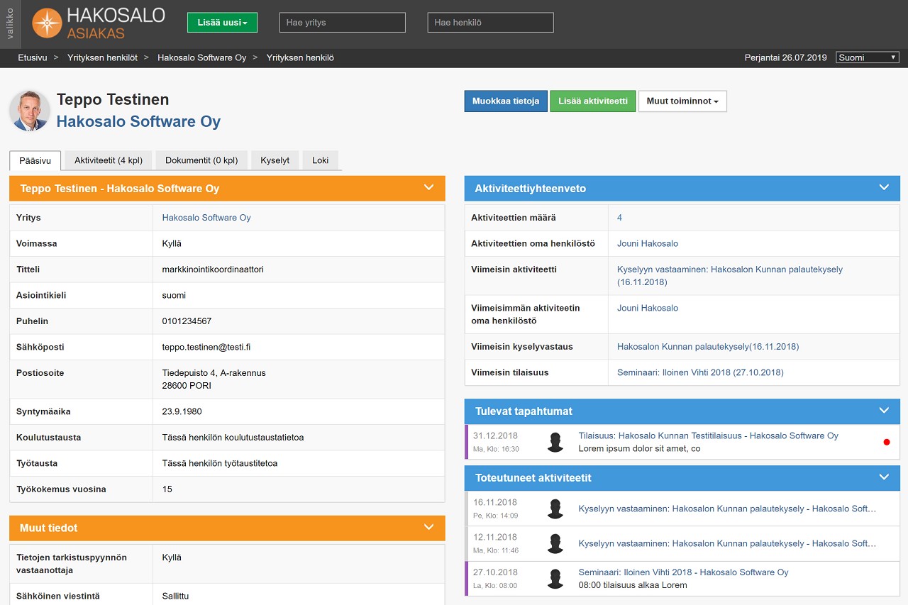Click Tässä henkilön työtaustitetoa text
Viewport: 908px width, 605px height.
pyautogui.click(x=220, y=463)
